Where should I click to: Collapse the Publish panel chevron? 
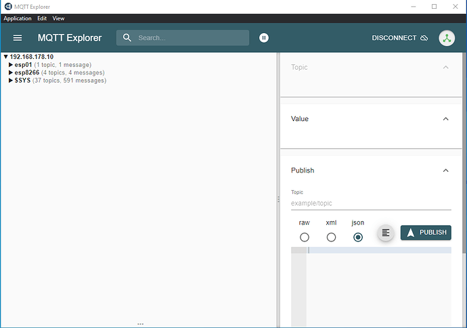click(x=445, y=170)
